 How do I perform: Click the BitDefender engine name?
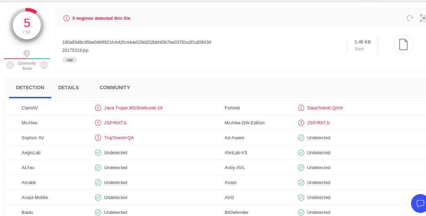(237, 212)
